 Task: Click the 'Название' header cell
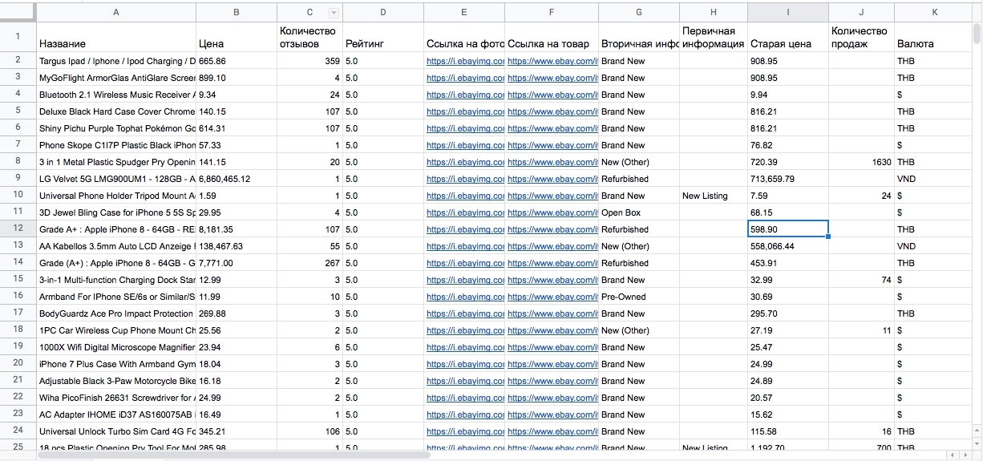[x=116, y=43]
